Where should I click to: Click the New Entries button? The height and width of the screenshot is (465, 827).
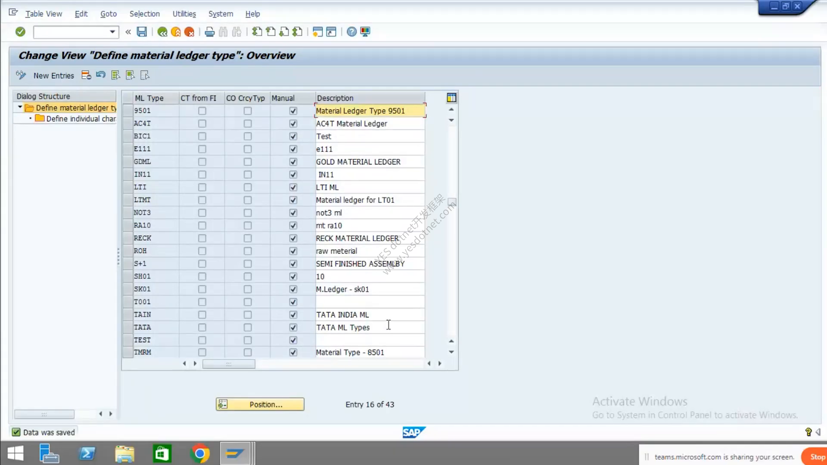(54, 76)
